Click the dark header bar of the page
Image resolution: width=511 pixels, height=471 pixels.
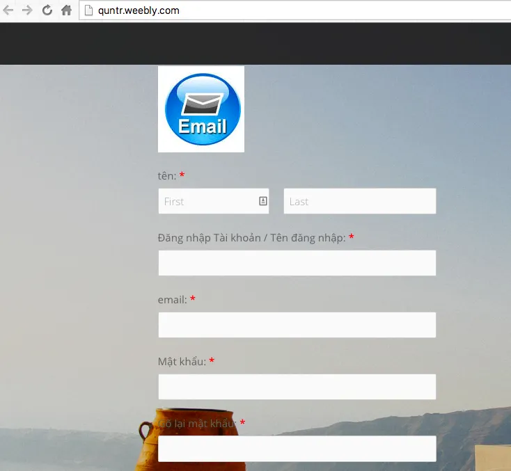[x=255, y=43]
